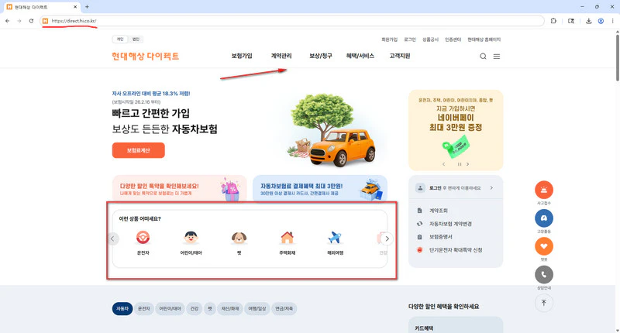Viewport: 620px width, 333px height.
Task: Slide product carousel to the next items
Action: point(387,239)
